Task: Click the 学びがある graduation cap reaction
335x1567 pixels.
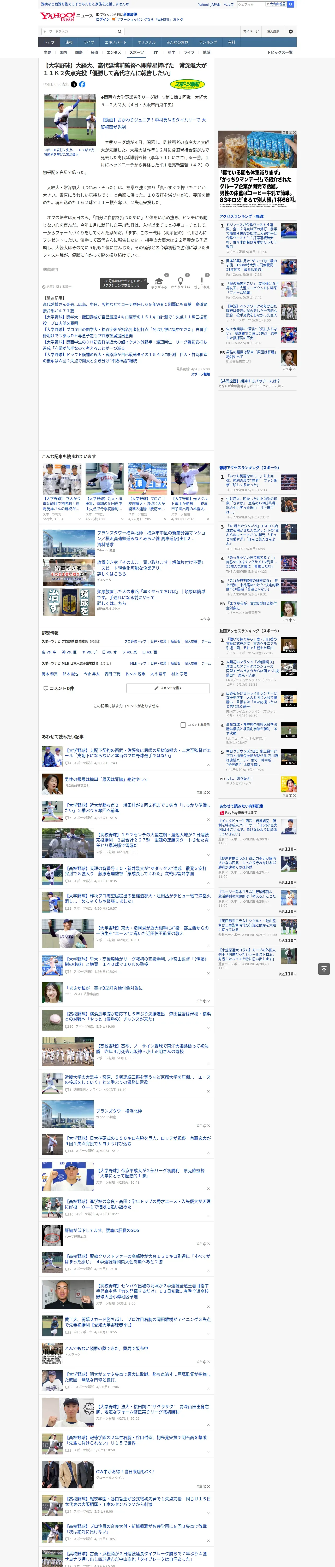Action: pyautogui.click(x=159, y=283)
